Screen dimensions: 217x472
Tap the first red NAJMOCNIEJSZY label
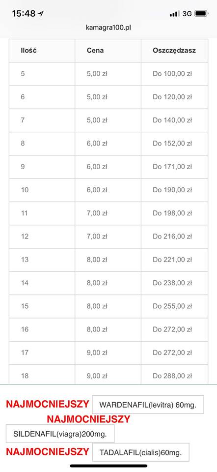48,404
